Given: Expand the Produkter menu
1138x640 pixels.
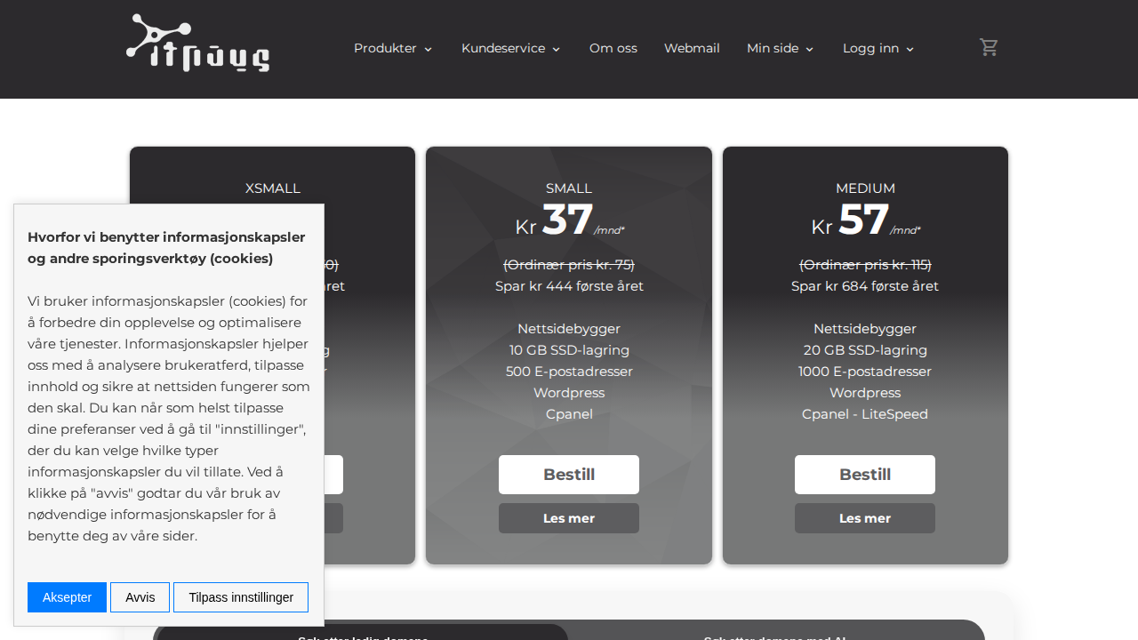Looking at the screenshot, I should (x=393, y=48).
